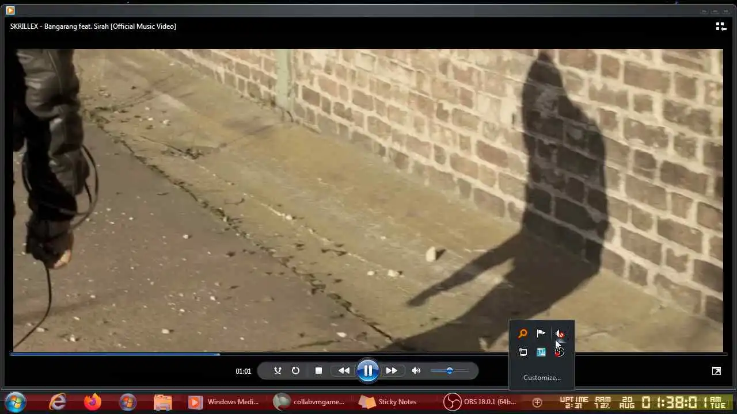
Task: Mute the player with the speaker icon
Action: [x=416, y=371]
